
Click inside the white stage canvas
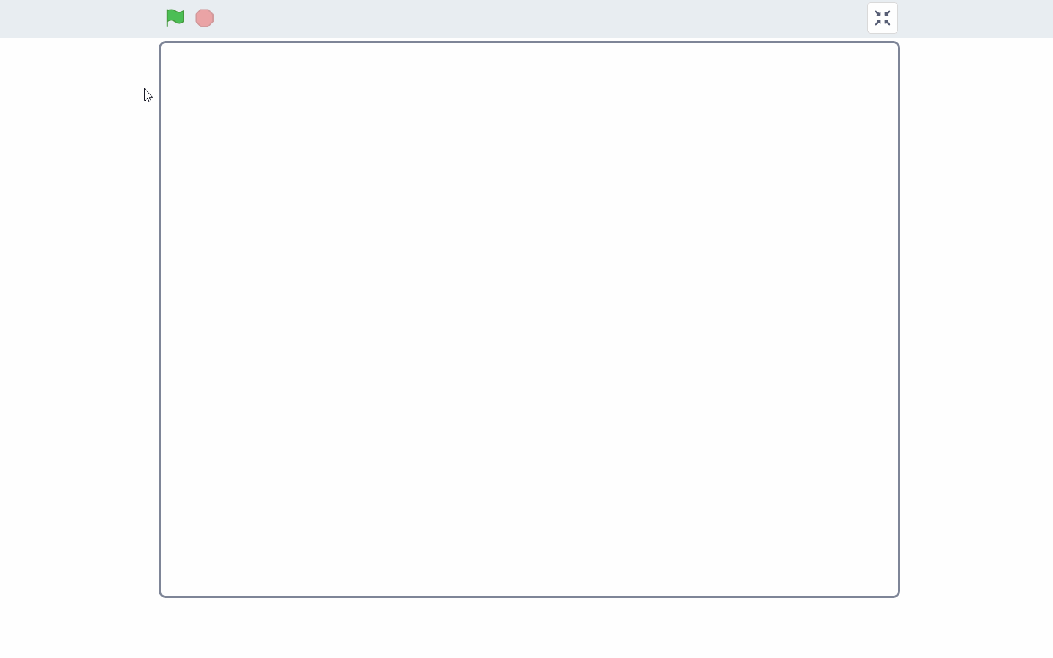(529, 319)
